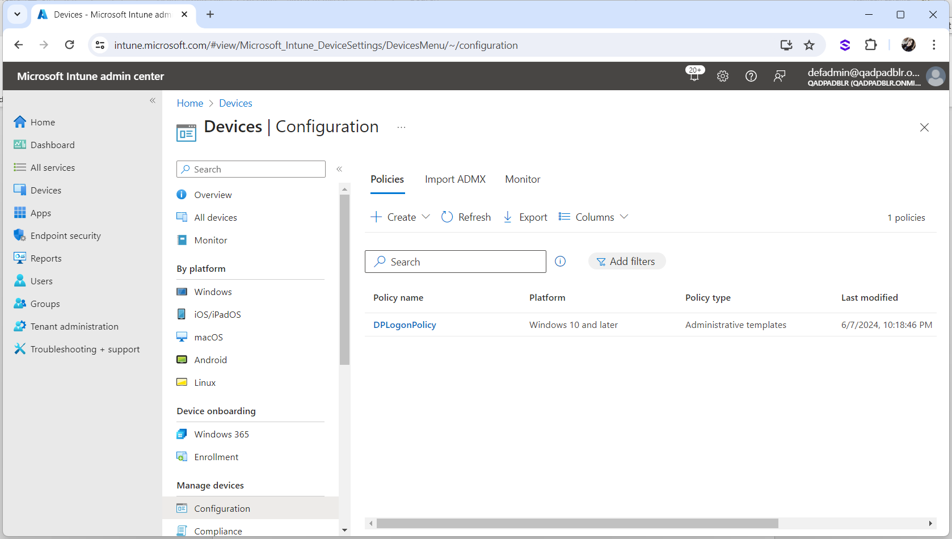Open the ellipsis menu next to Configuration title

401,128
